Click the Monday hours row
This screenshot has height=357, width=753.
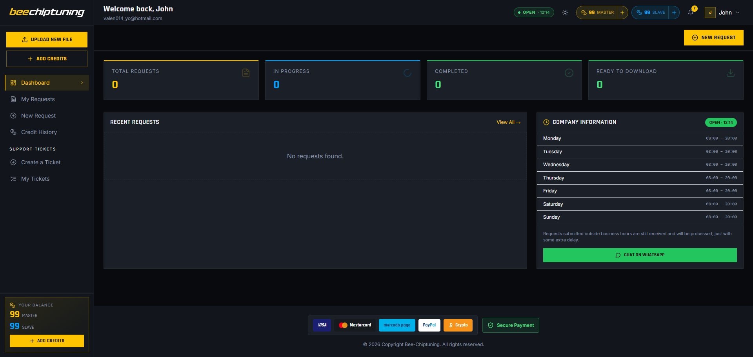click(640, 138)
